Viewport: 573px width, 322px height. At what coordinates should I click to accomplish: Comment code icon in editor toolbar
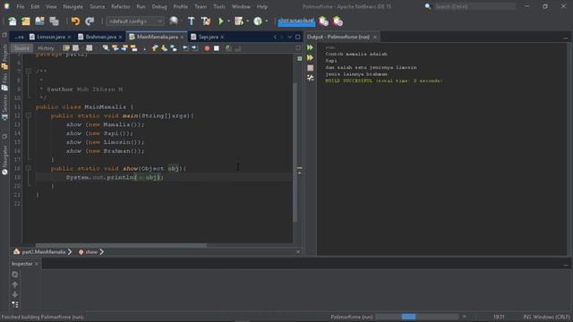point(228,48)
